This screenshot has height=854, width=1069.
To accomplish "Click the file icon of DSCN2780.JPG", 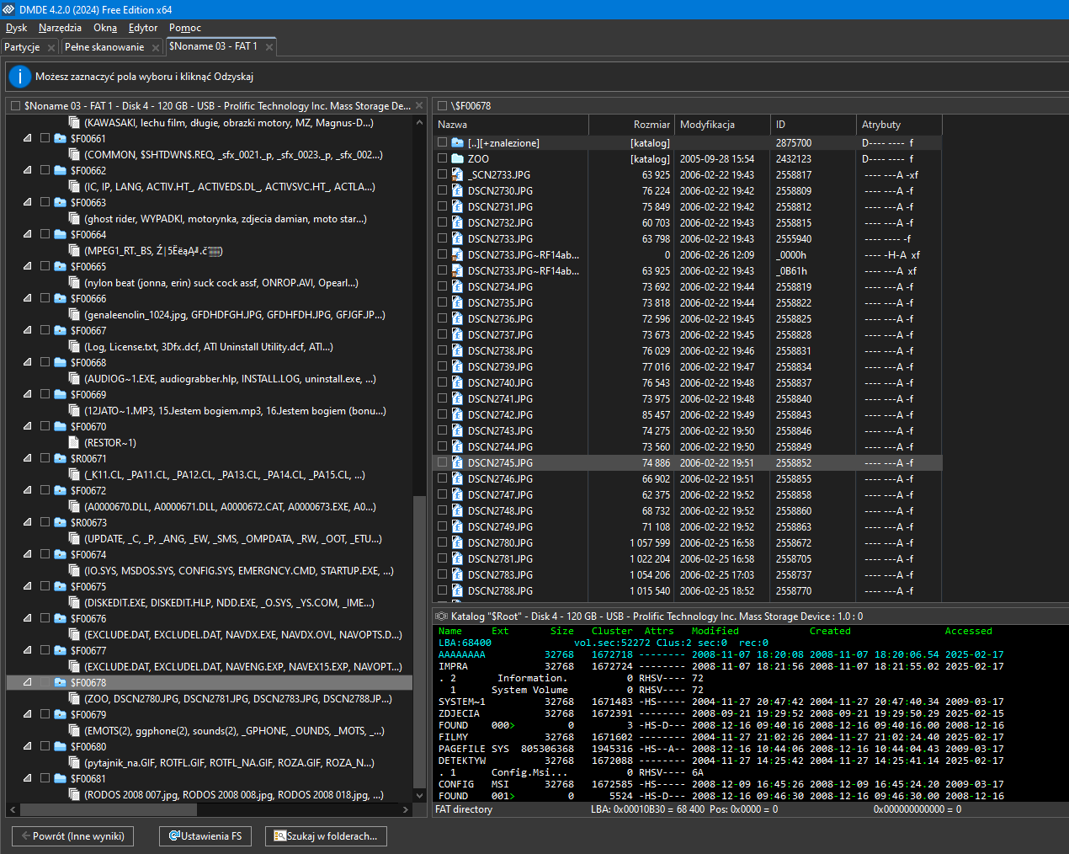I will click(x=457, y=542).
